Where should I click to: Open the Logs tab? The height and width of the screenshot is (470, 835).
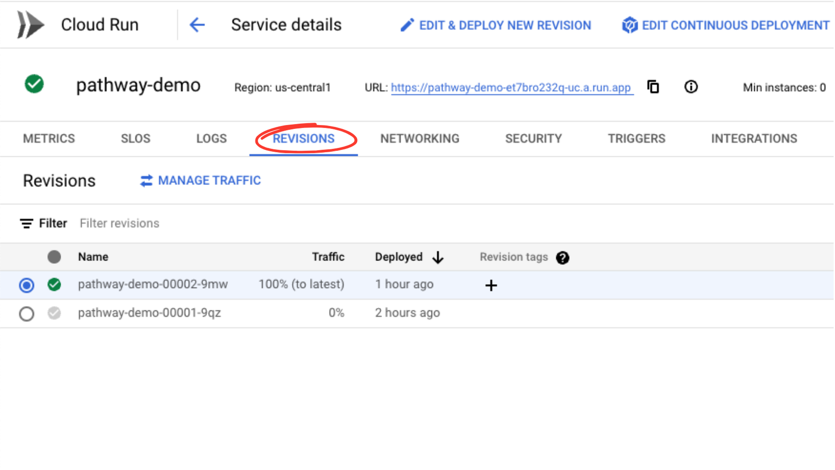point(211,139)
